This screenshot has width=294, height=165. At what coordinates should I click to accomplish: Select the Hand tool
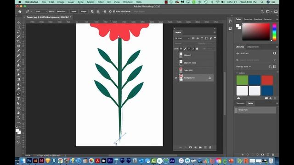[18, 113]
